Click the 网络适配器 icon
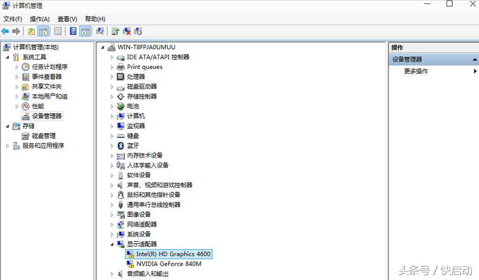 121,224
